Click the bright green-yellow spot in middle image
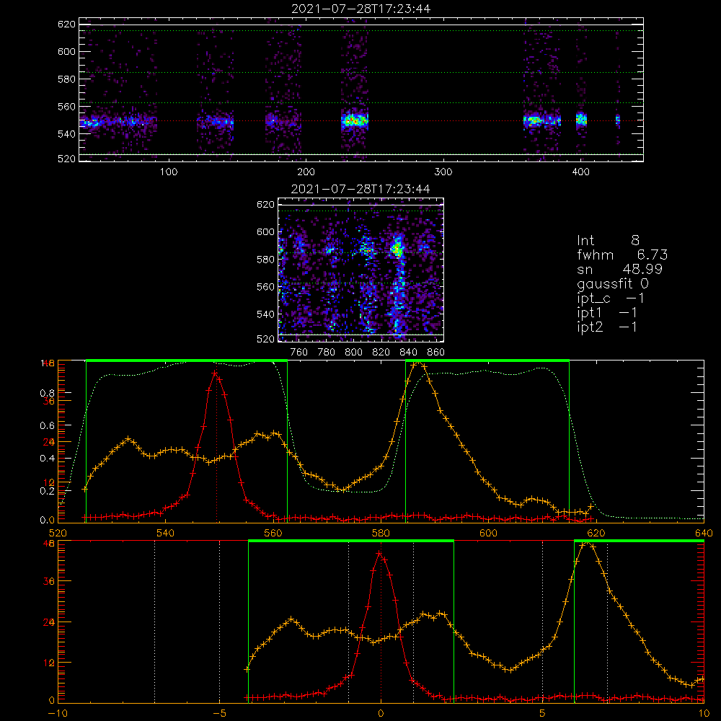721x721 pixels. click(397, 249)
